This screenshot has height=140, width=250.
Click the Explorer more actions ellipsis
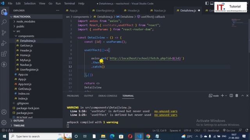57,10
